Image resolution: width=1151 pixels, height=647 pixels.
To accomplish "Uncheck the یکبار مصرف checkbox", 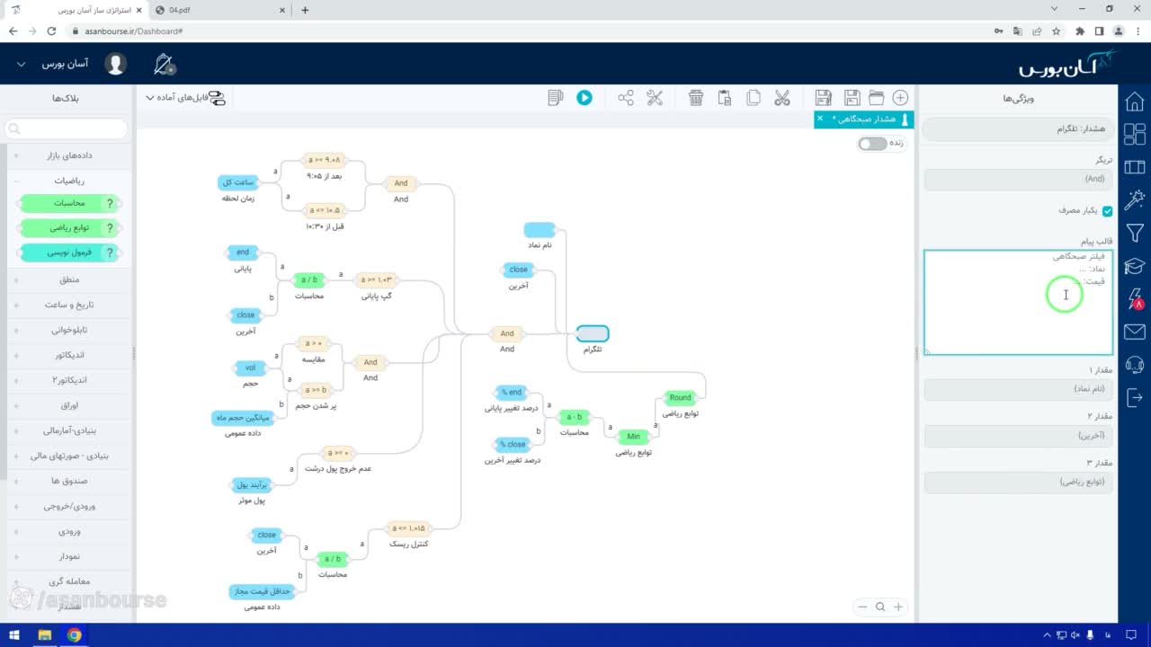I will (1107, 211).
